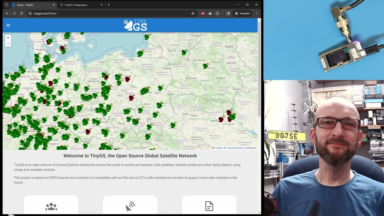Click the Incognito profile button
The width and height of the screenshot is (384, 216).
pyautogui.click(x=242, y=13)
